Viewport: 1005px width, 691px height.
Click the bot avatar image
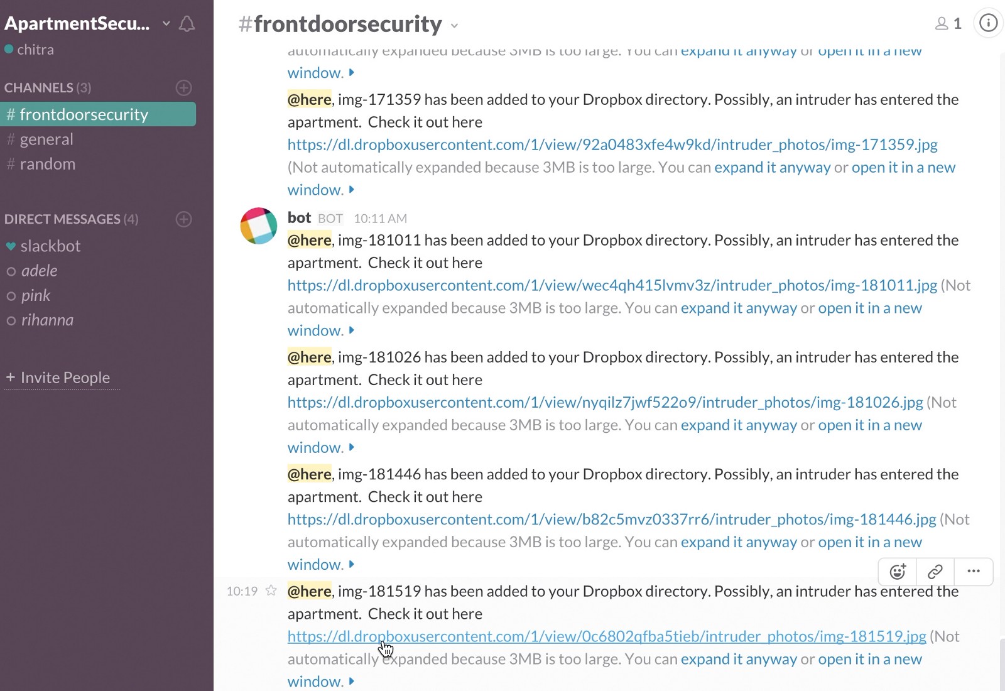[259, 226]
